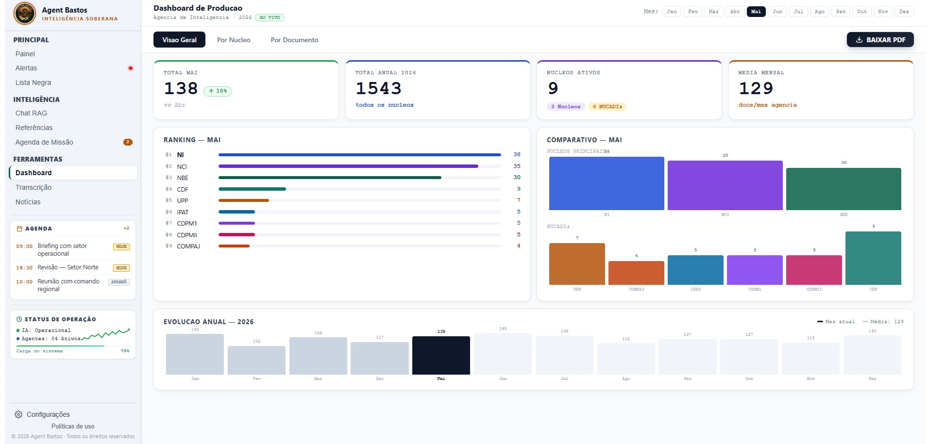
Task: Select the NBE ranking row
Action: click(x=343, y=178)
